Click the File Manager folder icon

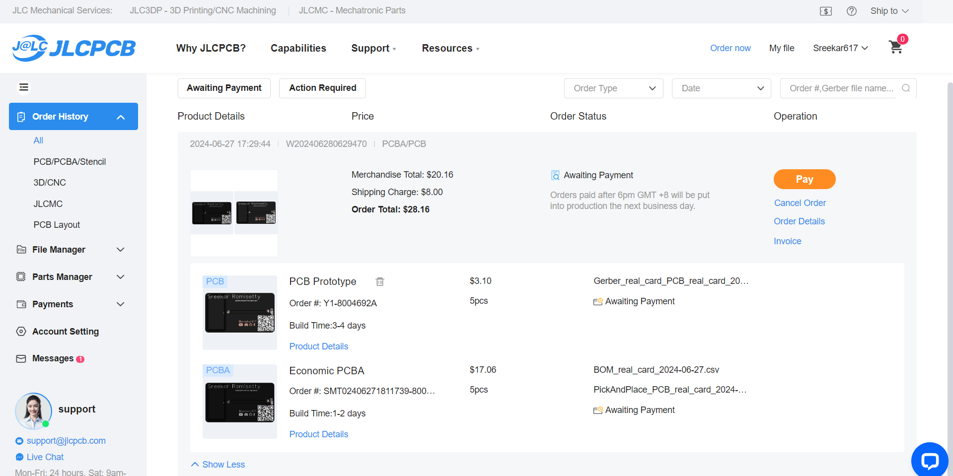click(x=21, y=249)
